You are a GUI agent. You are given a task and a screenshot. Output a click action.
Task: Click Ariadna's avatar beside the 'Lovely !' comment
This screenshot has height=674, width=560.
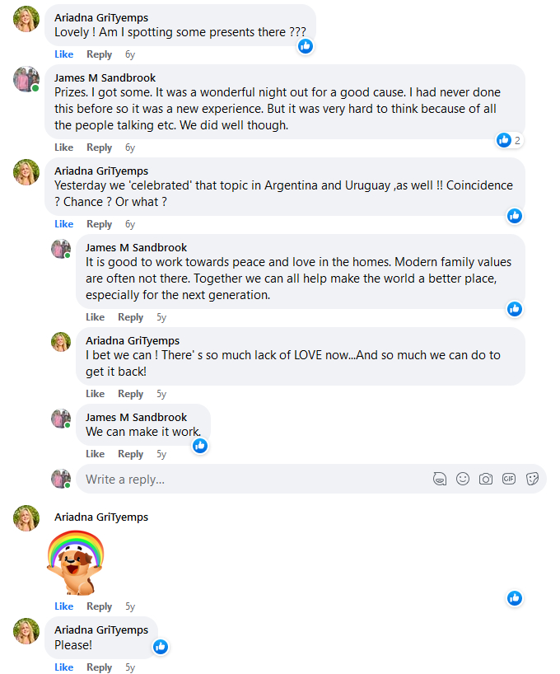[26, 18]
